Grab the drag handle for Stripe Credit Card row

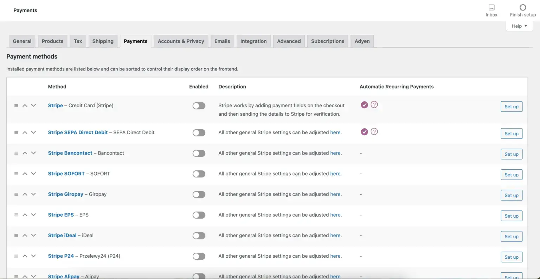pyautogui.click(x=16, y=106)
